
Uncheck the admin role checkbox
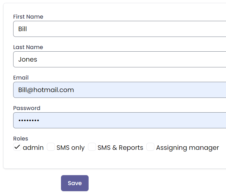coord(17,147)
